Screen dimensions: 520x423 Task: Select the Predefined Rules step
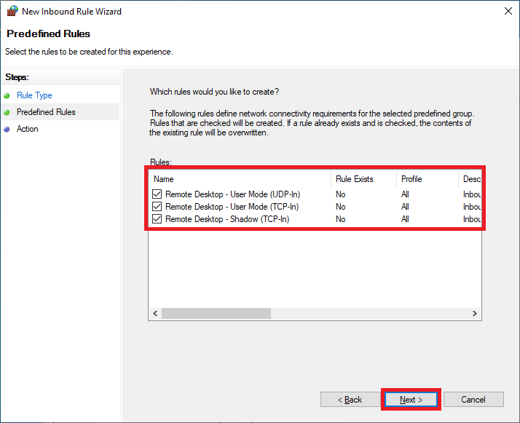(46, 112)
